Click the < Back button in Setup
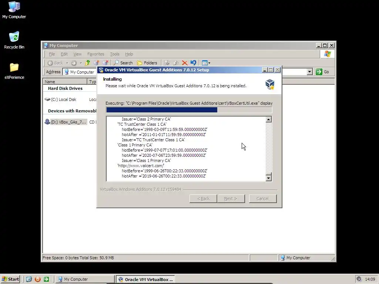The height and width of the screenshot is (284, 379). (203, 199)
